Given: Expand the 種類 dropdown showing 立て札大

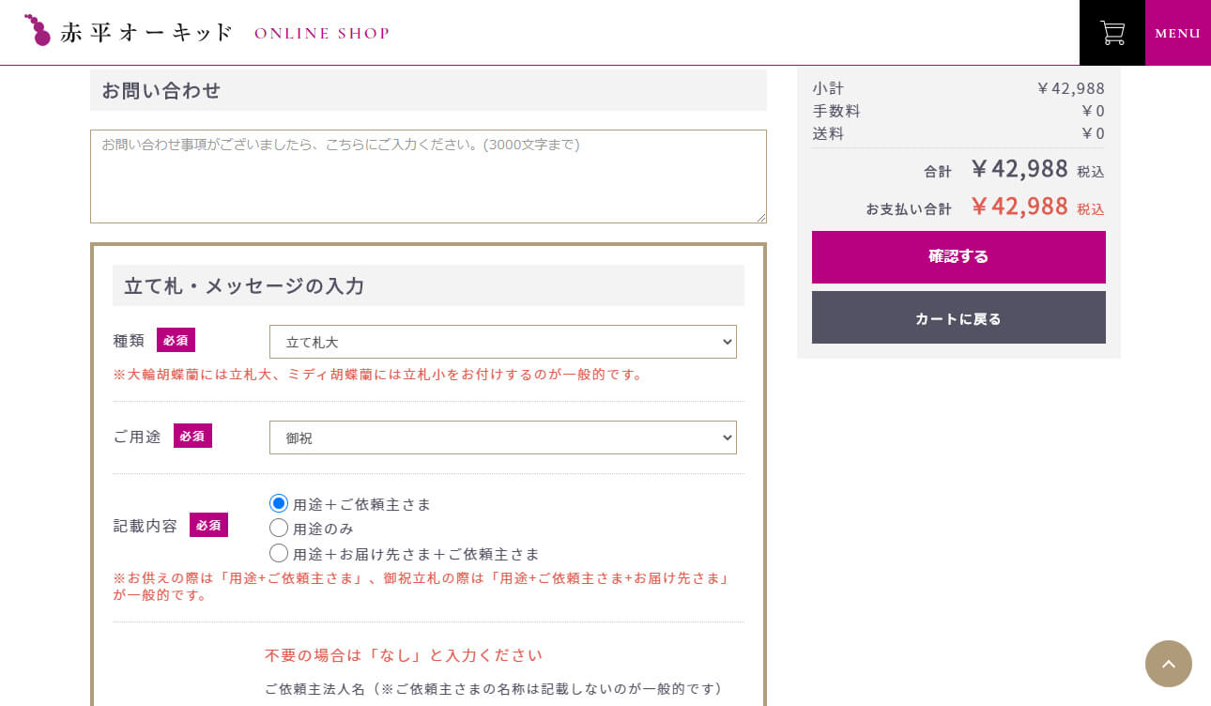Looking at the screenshot, I should (x=503, y=342).
